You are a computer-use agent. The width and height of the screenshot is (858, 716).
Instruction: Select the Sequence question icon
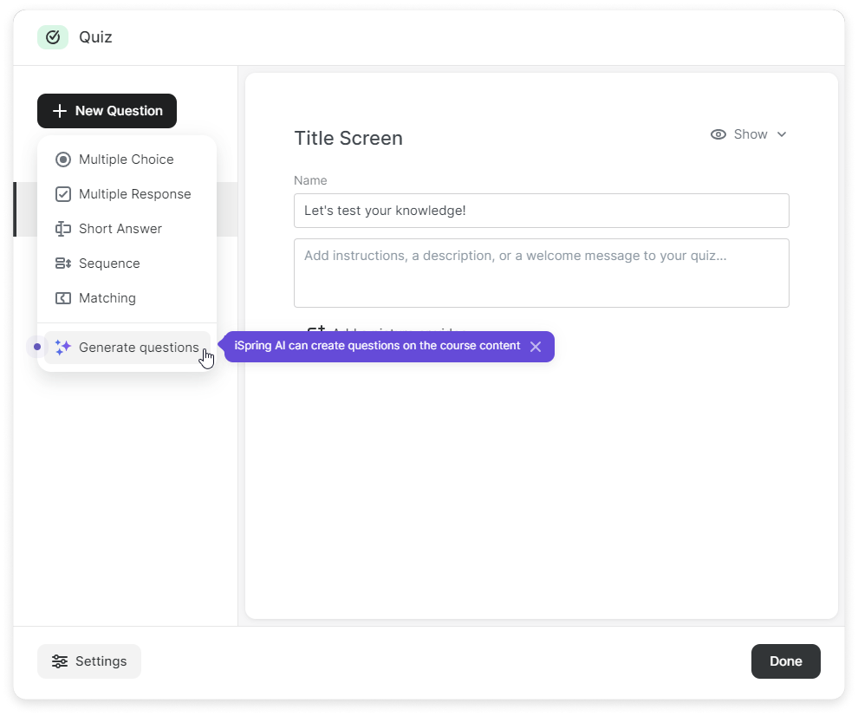(x=62, y=264)
